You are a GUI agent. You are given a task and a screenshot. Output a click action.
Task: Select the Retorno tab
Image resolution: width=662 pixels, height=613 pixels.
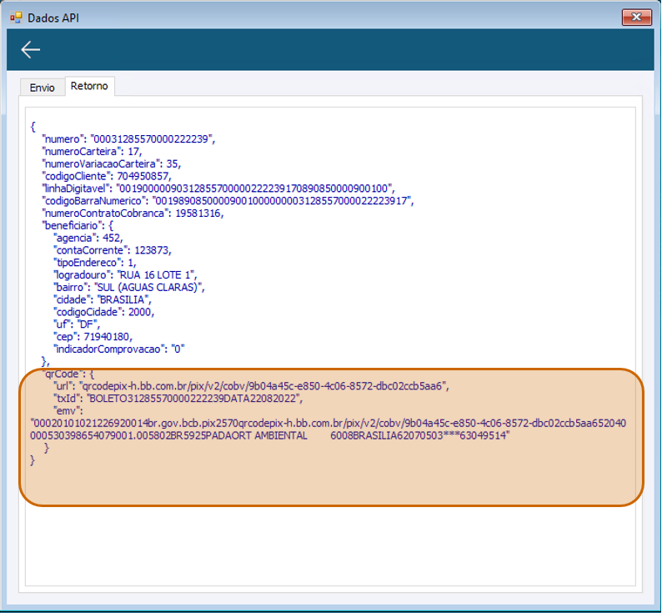tap(89, 86)
